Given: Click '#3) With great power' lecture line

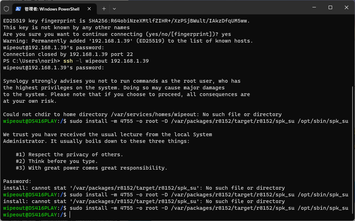Looking at the screenshot, I should (x=91, y=168).
